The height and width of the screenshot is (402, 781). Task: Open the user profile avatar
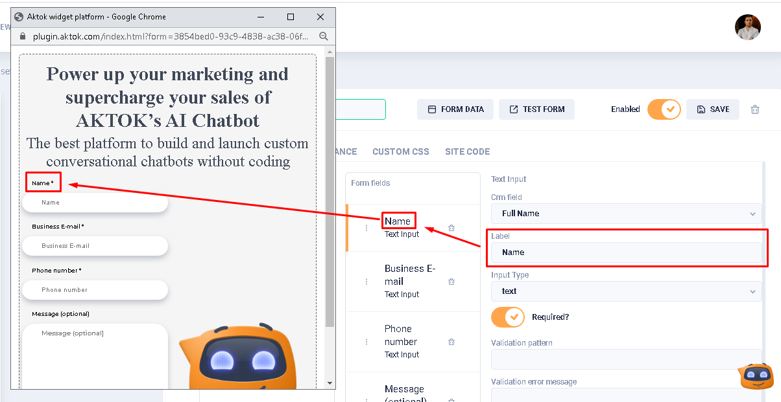coord(747,27)
